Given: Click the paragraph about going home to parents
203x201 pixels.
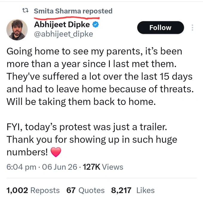Looking at the screenshot, I should click(x=100, y=77).
